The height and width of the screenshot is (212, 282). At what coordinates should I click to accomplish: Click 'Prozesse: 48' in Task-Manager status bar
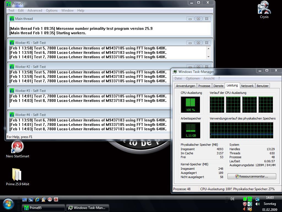[182, 189]
